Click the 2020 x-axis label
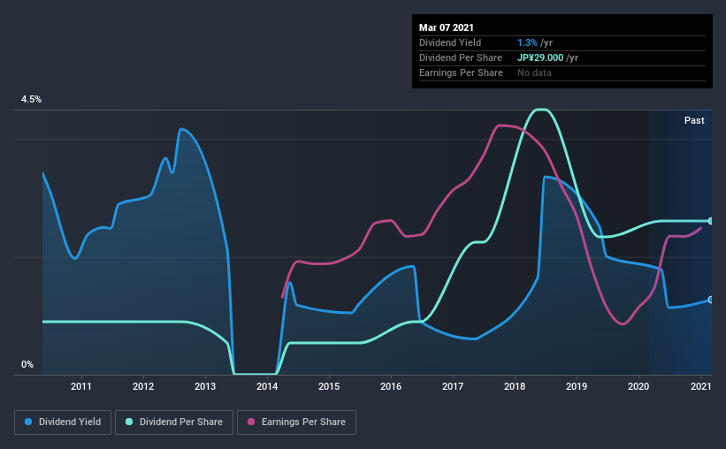This screenshot has width=726, height=449. 638,386
